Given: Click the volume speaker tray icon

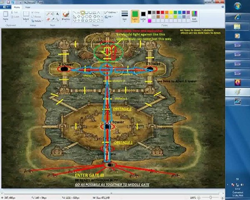Looking at the screenshot, I should [x=242, y=185].
